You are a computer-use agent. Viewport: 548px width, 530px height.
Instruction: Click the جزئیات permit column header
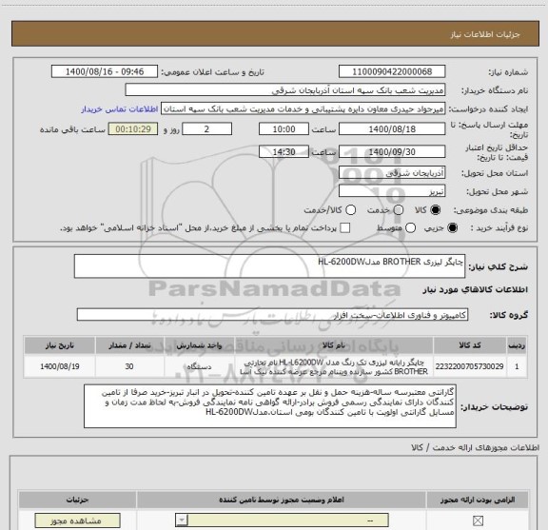[x=78, y=500]
